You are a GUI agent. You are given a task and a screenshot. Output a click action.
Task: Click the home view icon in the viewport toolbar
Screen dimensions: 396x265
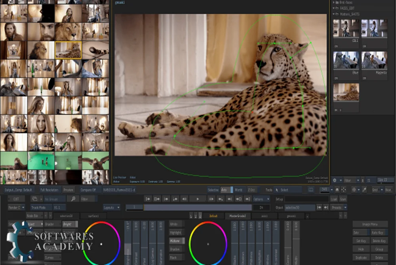337,189
